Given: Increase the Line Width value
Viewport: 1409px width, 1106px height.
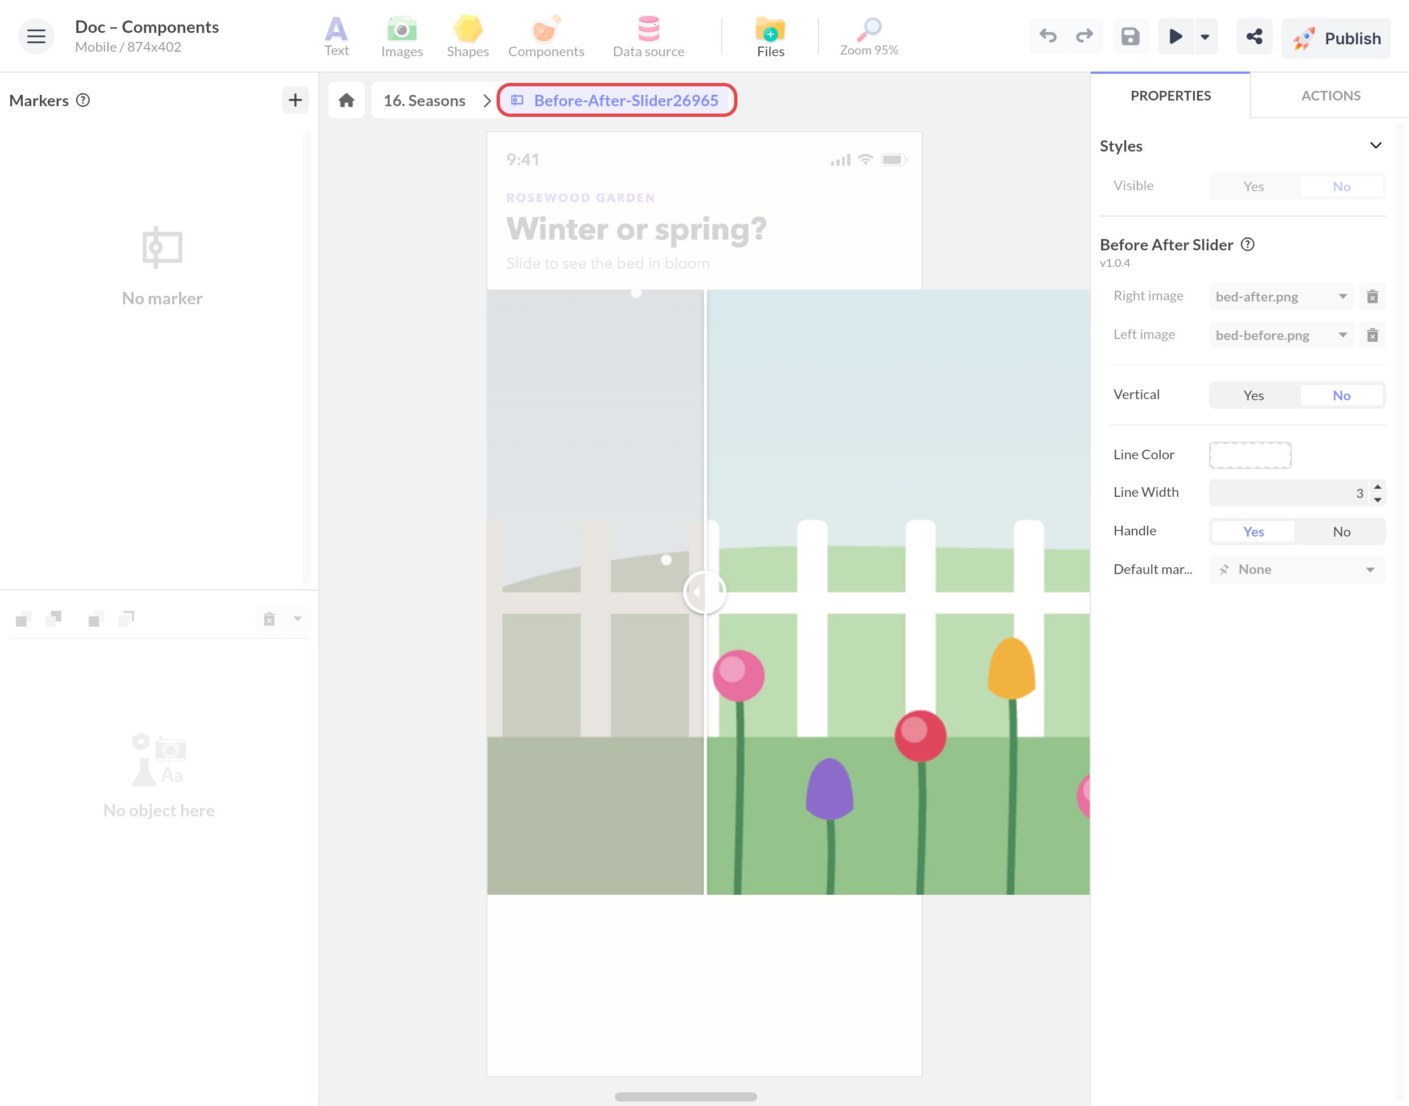Looking at the screenshot, I should click(1377, 487).
